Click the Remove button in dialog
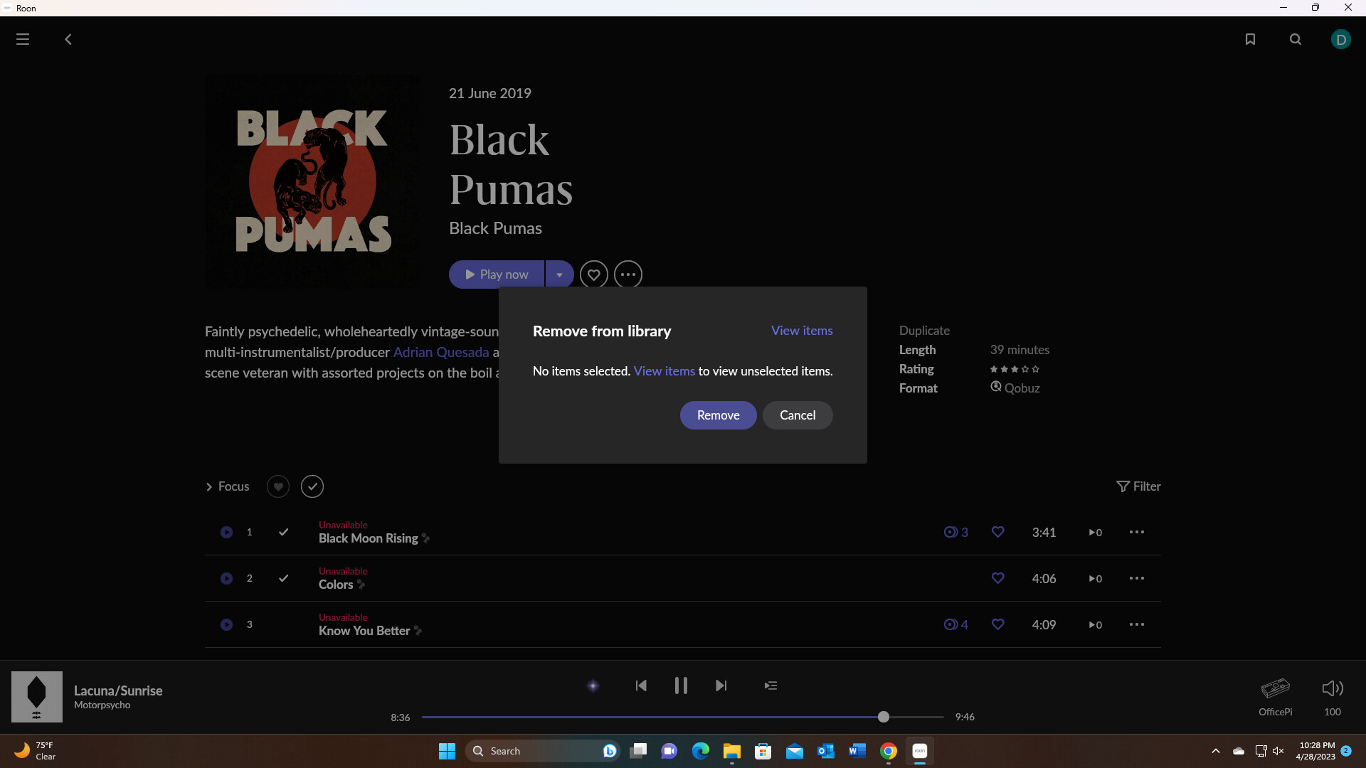 [718, 415]
